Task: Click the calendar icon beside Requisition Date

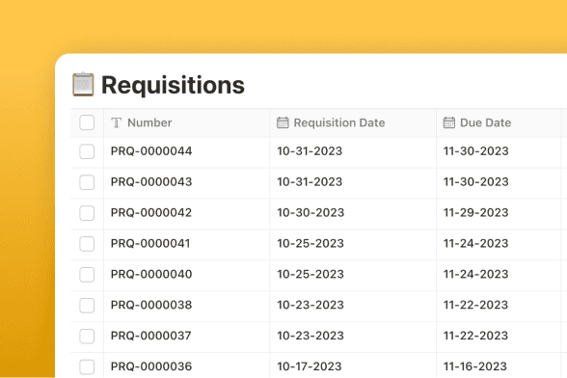Action: 283,122
